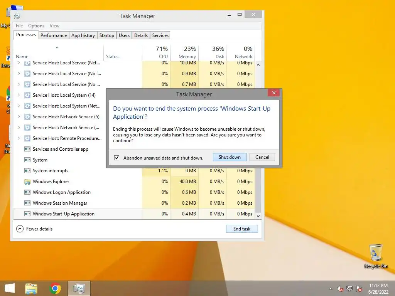
Task: Expand Service Host: Local System (Net...
Action: (x=19, y=106)
